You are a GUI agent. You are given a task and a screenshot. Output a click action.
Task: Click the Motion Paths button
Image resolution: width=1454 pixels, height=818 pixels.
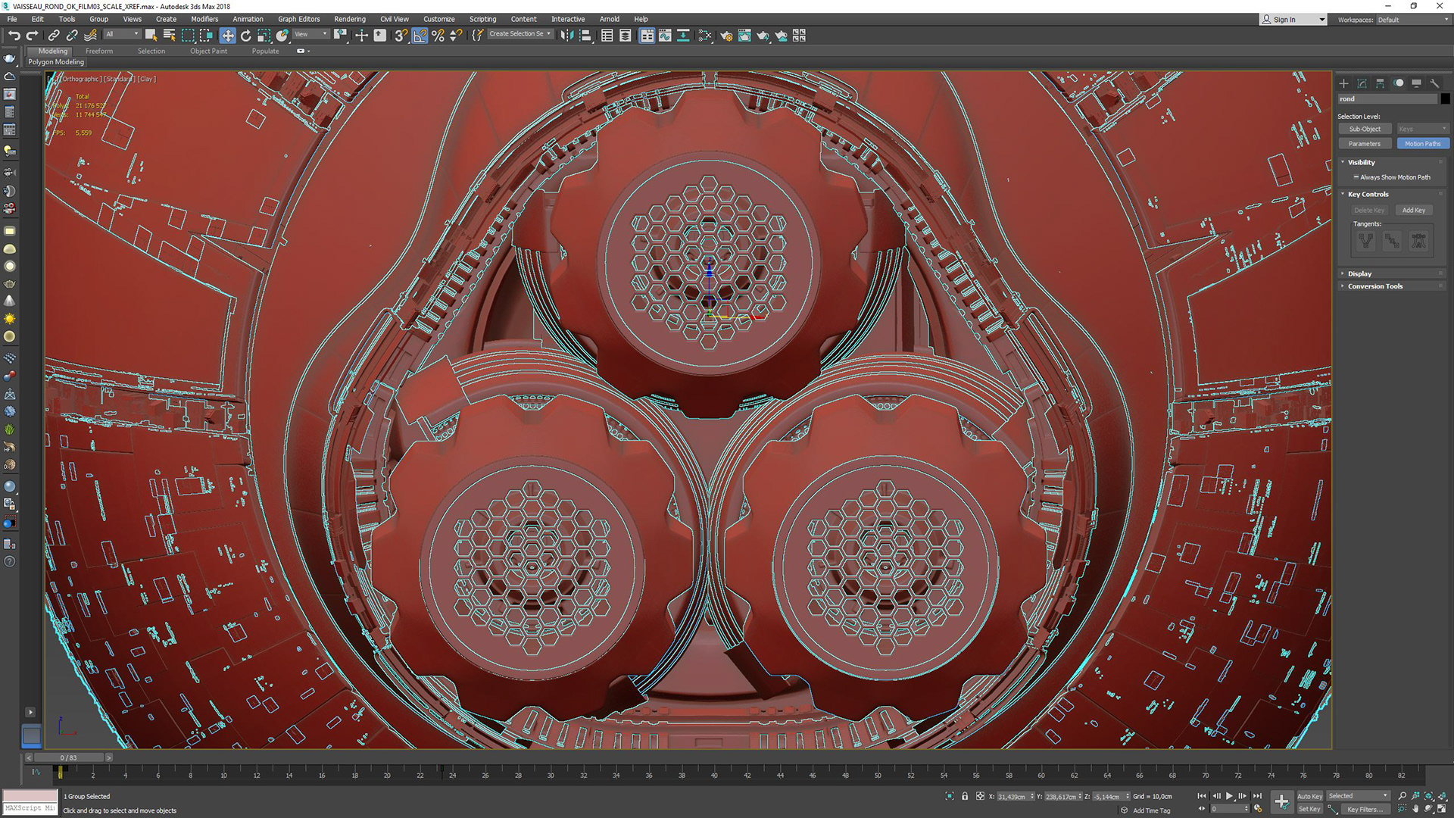[1423, 144]
